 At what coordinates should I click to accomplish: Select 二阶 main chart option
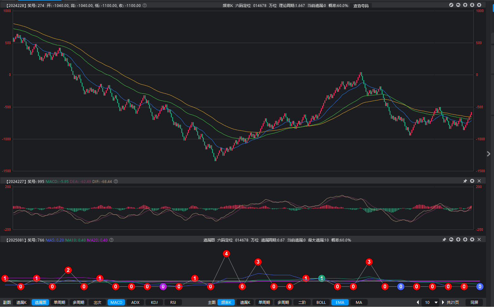pos(302,302)
